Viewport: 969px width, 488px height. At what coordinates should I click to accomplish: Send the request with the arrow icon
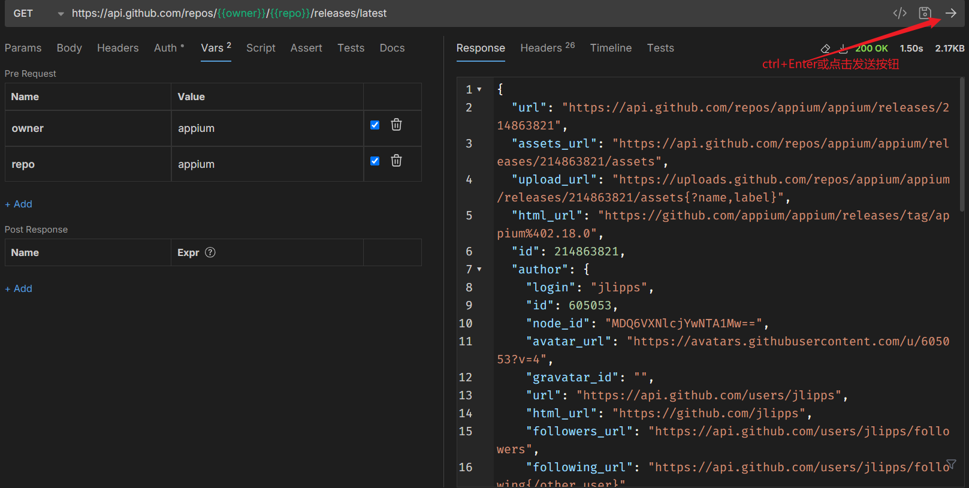point(951,13)
